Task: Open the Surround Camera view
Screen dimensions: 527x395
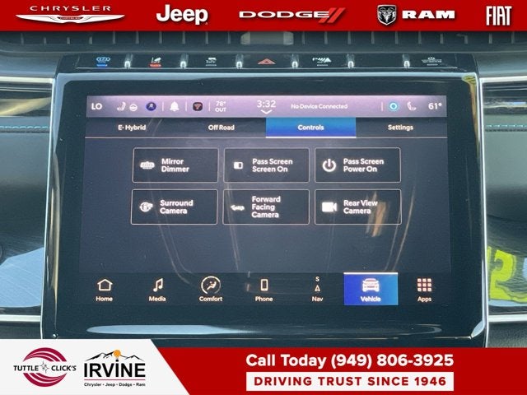Action: pos(175,207)
